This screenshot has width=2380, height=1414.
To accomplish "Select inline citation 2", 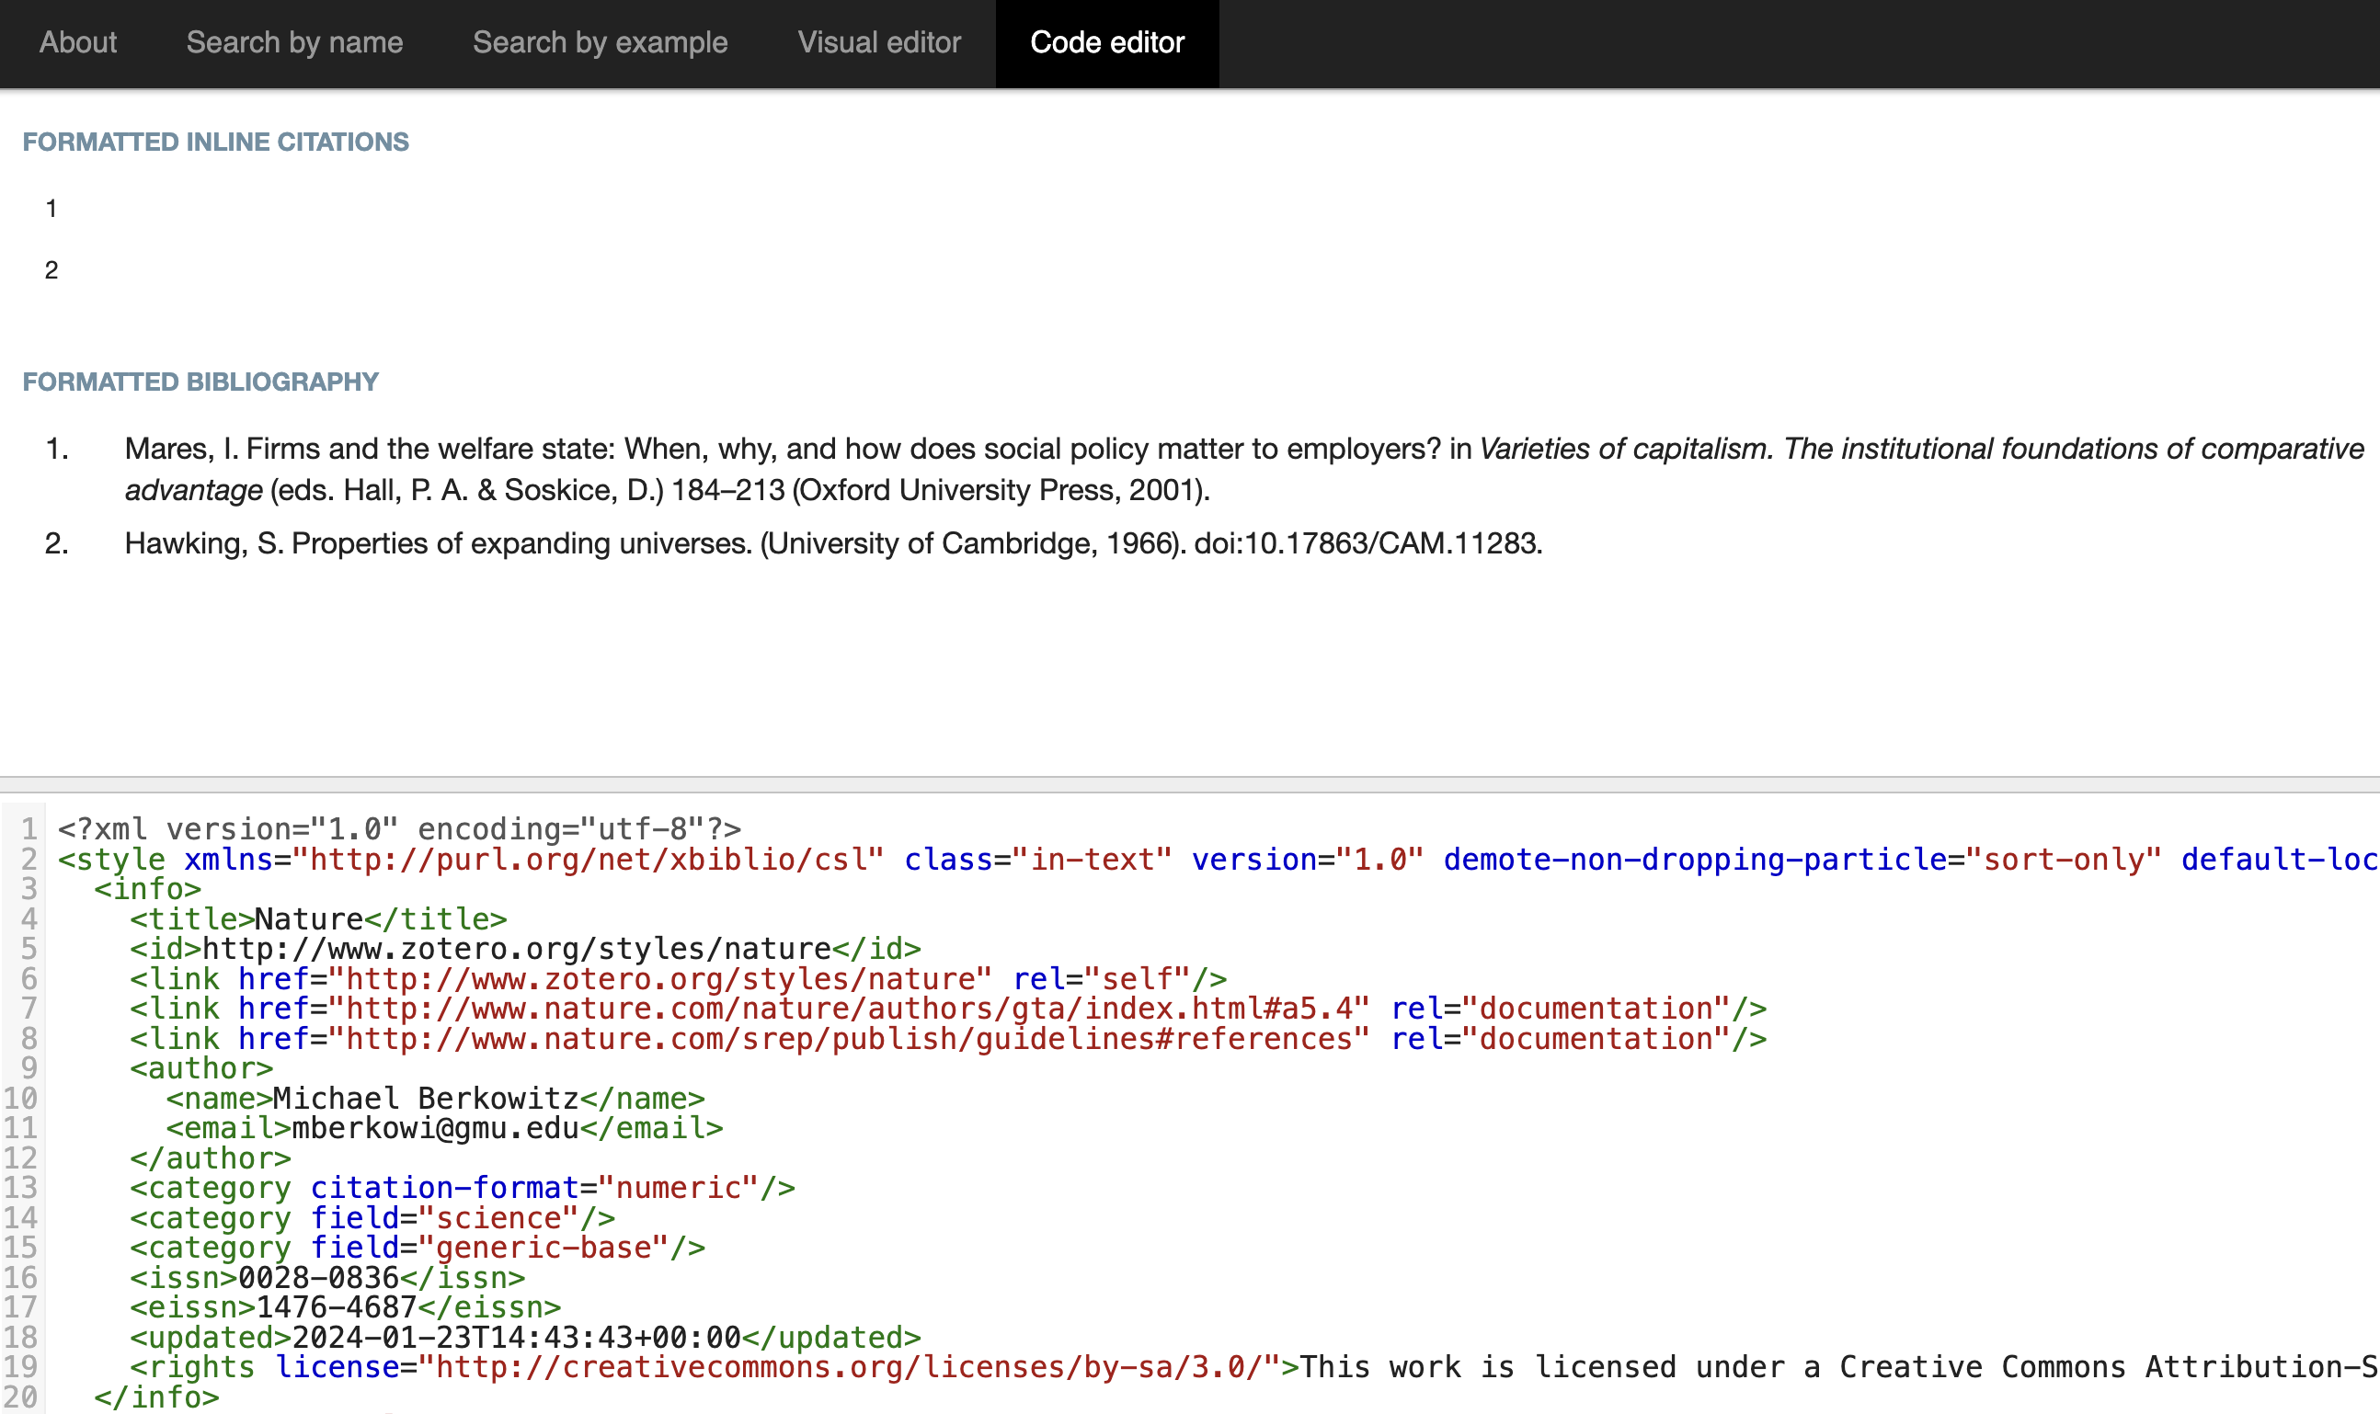I will tap(51, 270).
